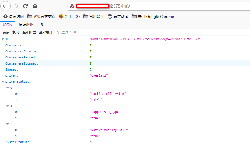Open the 最常访问 gear bookmark
The height and width of the screenshot is (146, 250).
click(13, 17)
